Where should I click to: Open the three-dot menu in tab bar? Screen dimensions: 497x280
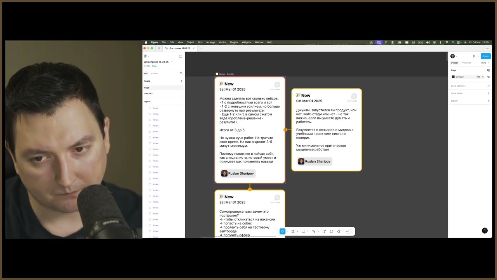488,48
